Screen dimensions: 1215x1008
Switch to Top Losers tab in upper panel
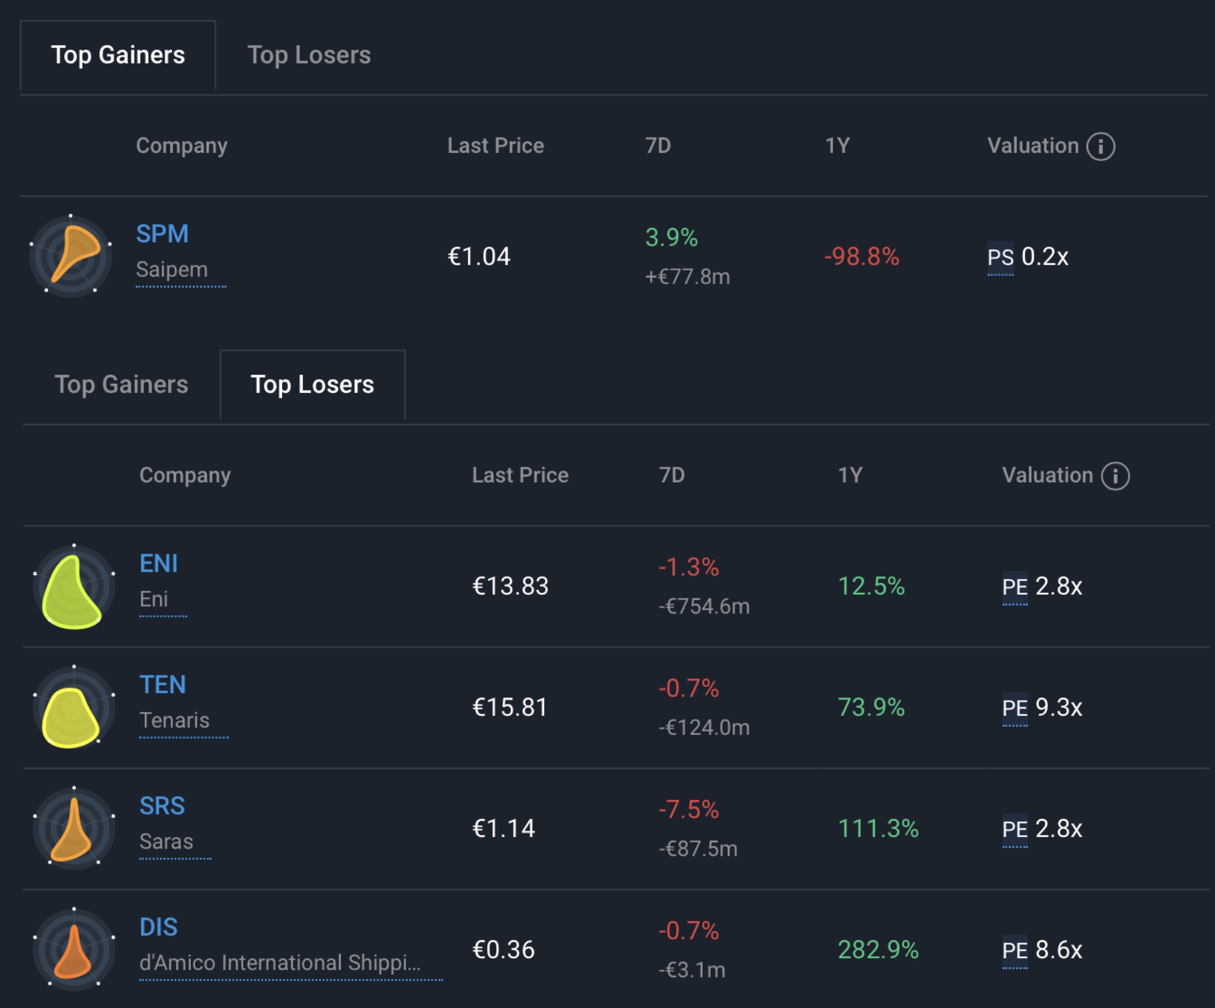tap(309, 55)
